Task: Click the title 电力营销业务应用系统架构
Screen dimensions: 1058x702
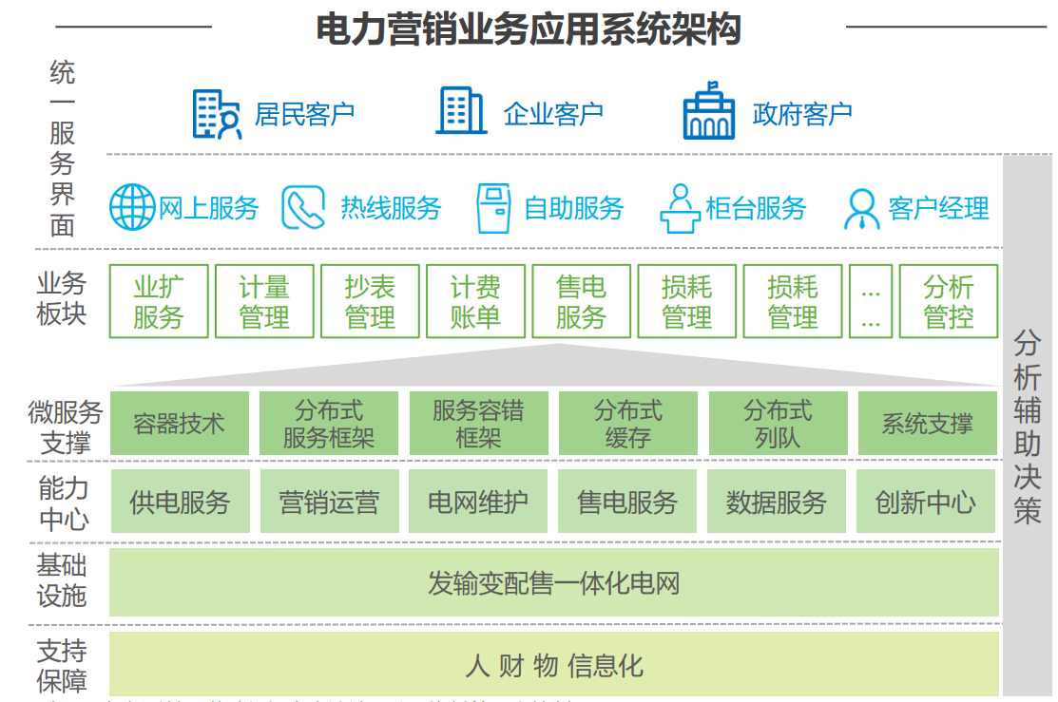Action: (529, 29)
